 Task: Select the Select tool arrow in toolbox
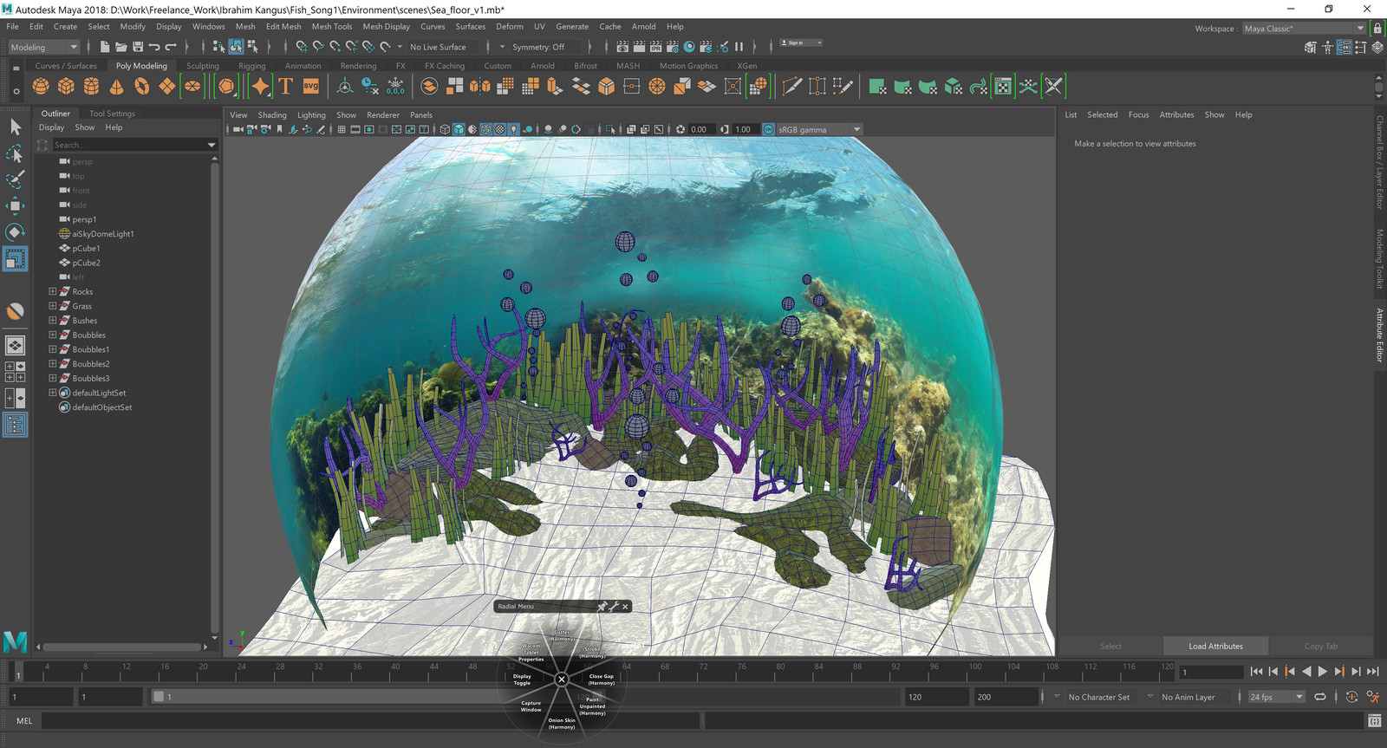(x=15, y=127)
